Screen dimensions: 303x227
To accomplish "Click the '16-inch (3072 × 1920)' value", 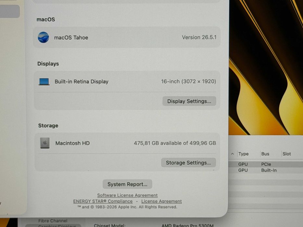I will click(x=189, y=81).
